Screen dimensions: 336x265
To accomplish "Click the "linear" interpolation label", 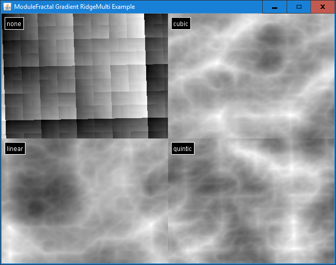I will [15, 149].
